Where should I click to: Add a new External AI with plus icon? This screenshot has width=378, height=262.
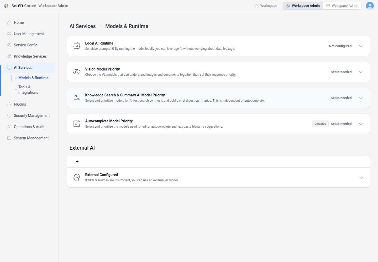tap(77, 161)
